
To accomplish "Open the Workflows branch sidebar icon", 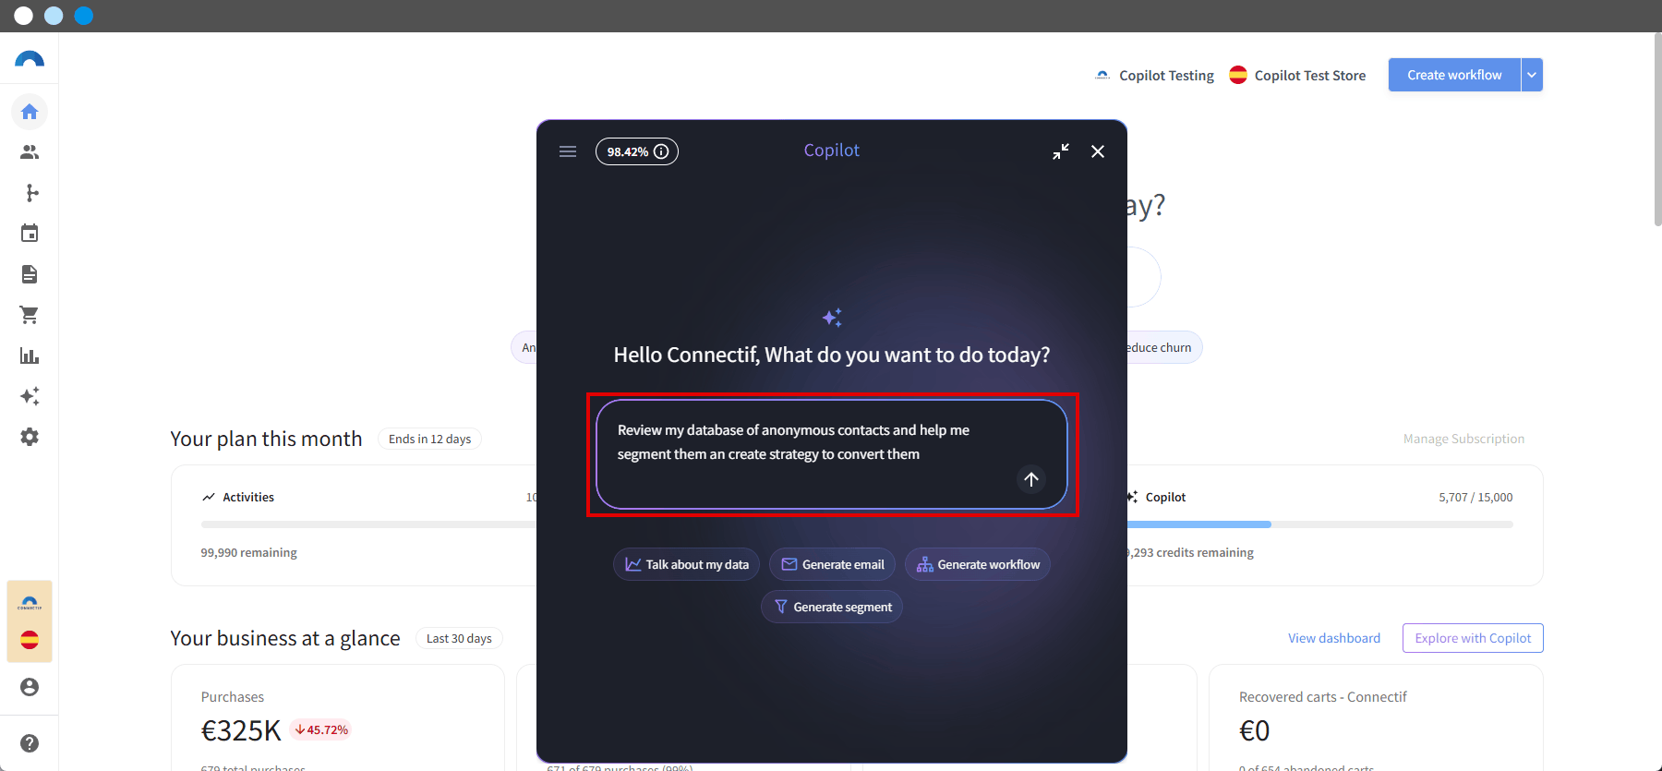I will click(30, 193).
